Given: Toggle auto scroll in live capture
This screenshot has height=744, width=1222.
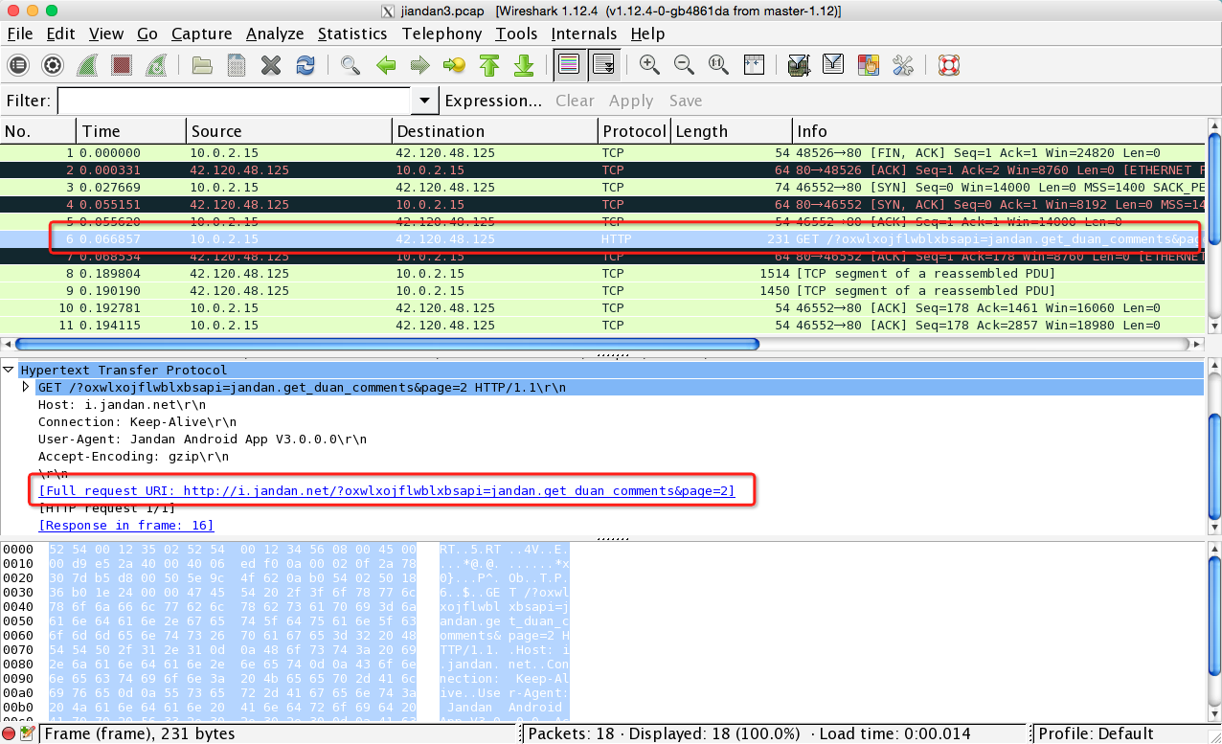Looking at the screenshot, I should pyautogui.click(x=603, y=65).
